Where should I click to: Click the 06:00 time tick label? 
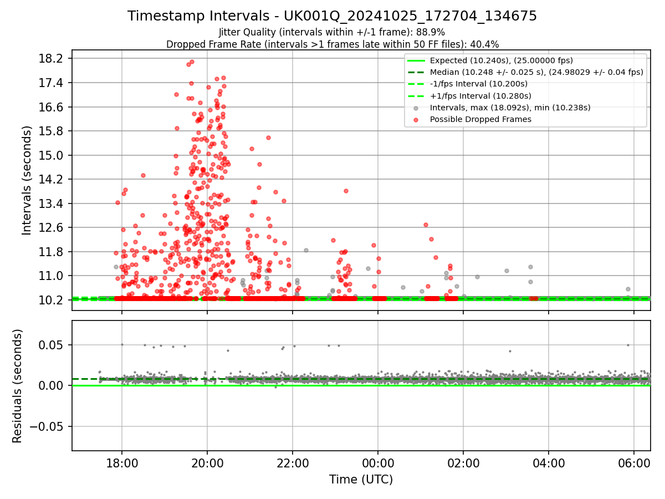634,462
